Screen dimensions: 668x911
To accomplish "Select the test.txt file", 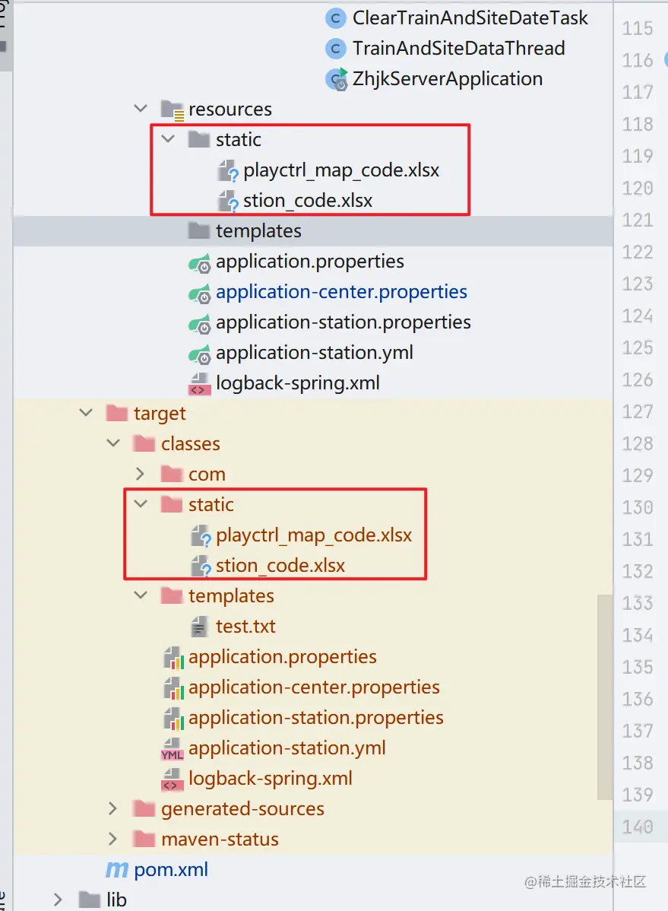I will (245, 627).
